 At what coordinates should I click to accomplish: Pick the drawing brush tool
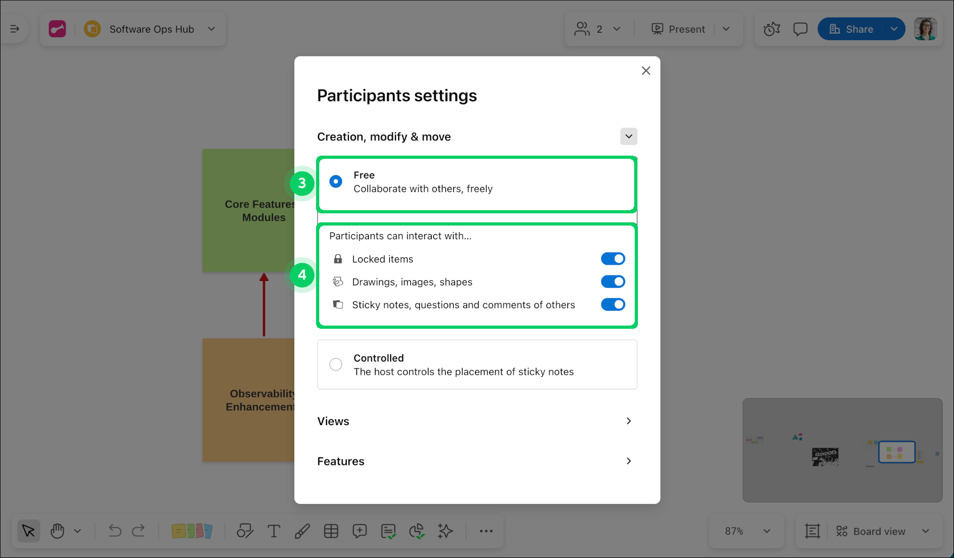302,531
